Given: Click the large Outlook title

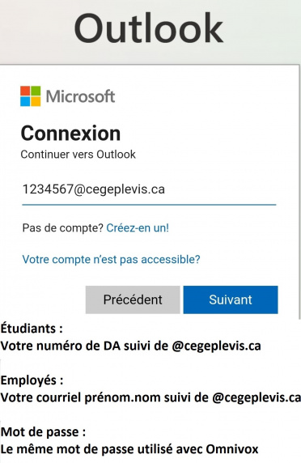Looking at the screenshot, I should [148, 28].
